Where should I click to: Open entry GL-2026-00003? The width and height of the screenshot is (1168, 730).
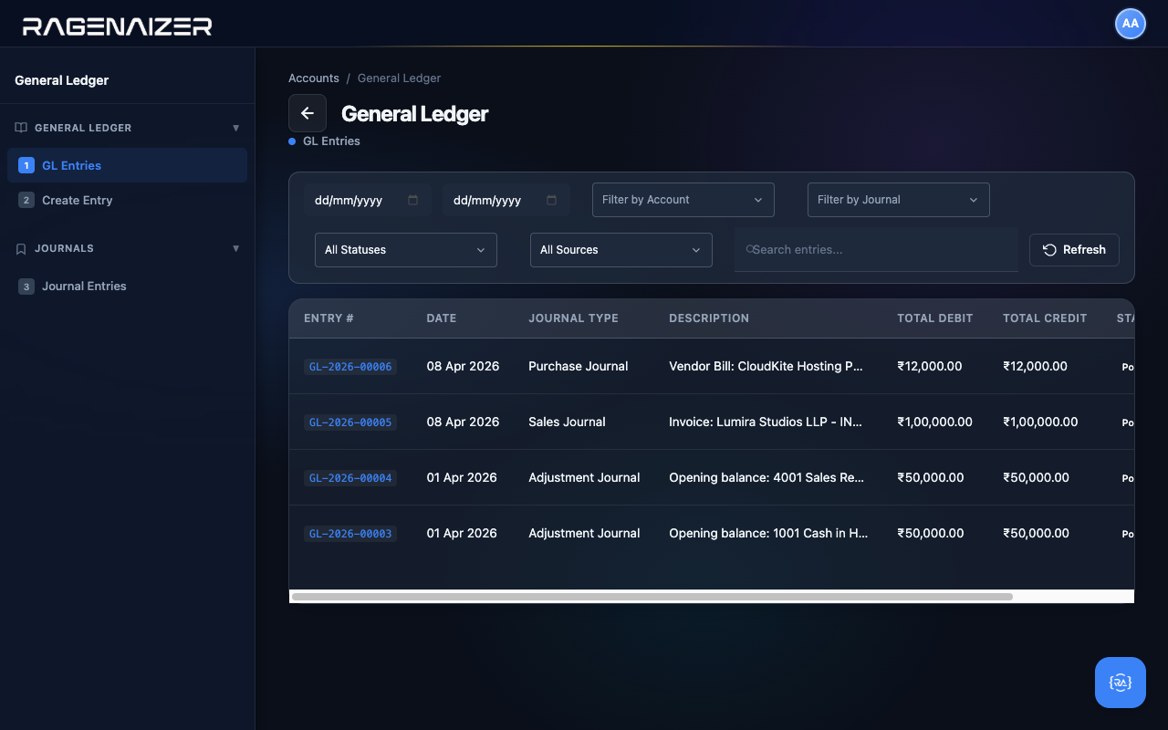(350, 534)
